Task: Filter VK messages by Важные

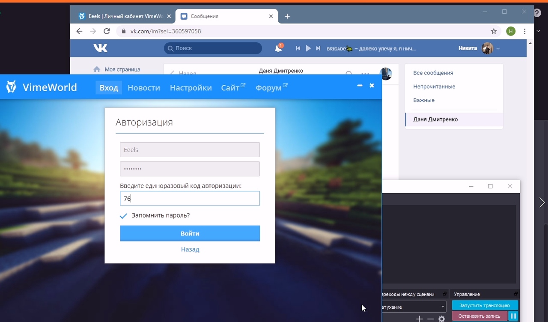Action: point(424,100)
